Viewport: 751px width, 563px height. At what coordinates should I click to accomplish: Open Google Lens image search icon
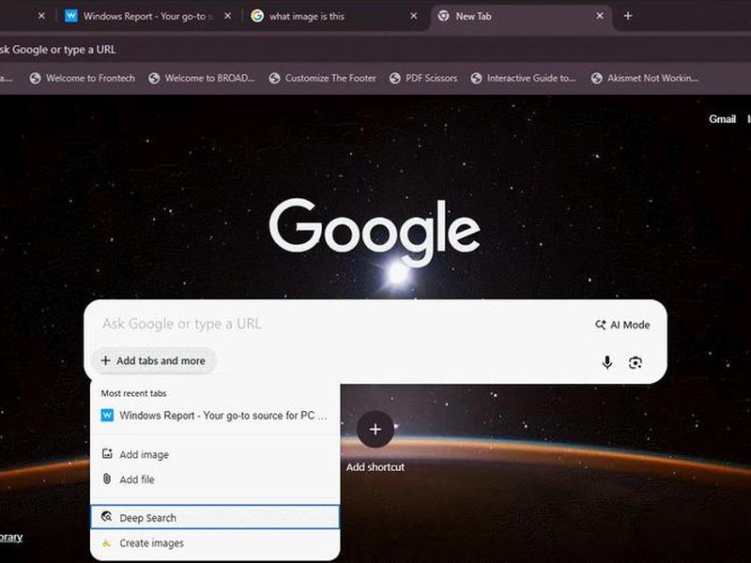coord(636,363)
